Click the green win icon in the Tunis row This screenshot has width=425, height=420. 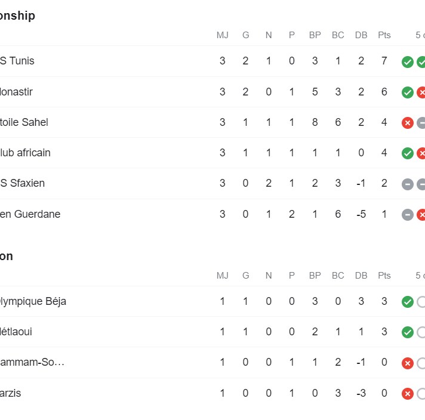(407, 62)
